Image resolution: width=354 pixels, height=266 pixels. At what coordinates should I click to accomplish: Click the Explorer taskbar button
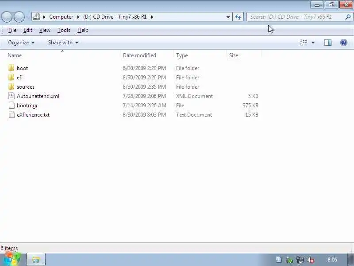[x=36, y=260]
